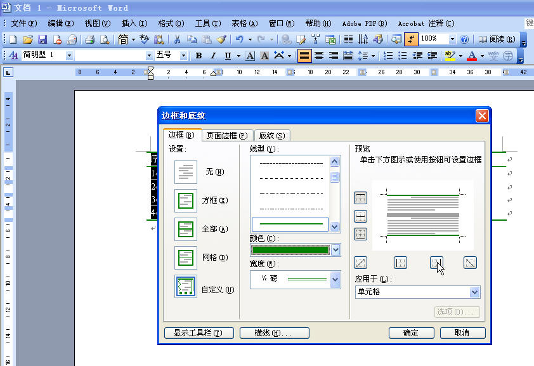The height and width of the screenshot is (366, 534).
Task: Click the Cut scissors icon
Action: (177, 39)
